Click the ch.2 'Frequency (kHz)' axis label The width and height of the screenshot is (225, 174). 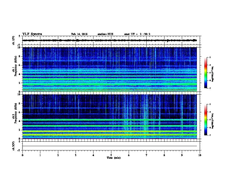[x=16, y=113]
